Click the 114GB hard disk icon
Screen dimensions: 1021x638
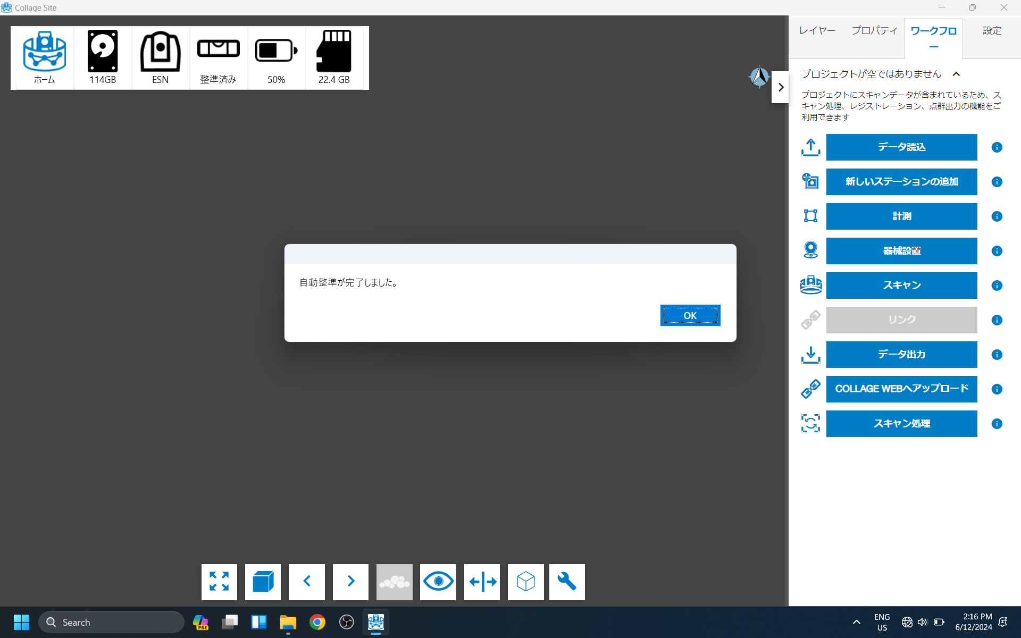(x=103, y=52)
